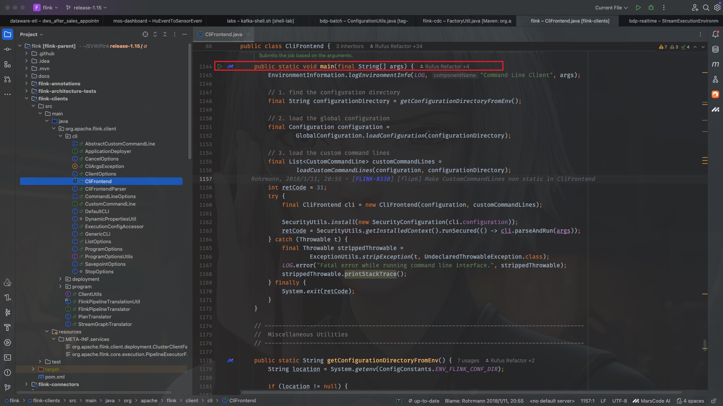Open the Database tool window

tap(715, 49)
